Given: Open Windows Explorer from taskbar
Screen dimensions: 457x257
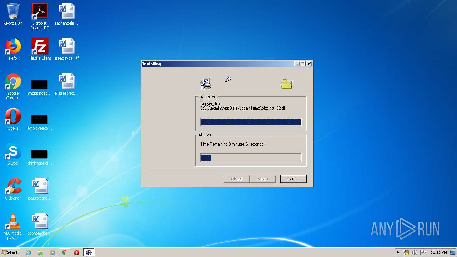Looking at the screenshot, I should click(x=40, y=252).
